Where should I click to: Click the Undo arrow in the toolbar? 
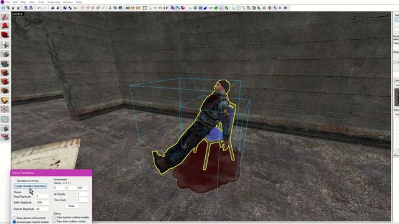pos(39,8)
